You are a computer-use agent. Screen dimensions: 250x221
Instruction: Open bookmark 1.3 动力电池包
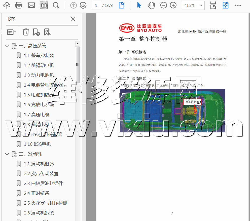click(x=39, y=75)
